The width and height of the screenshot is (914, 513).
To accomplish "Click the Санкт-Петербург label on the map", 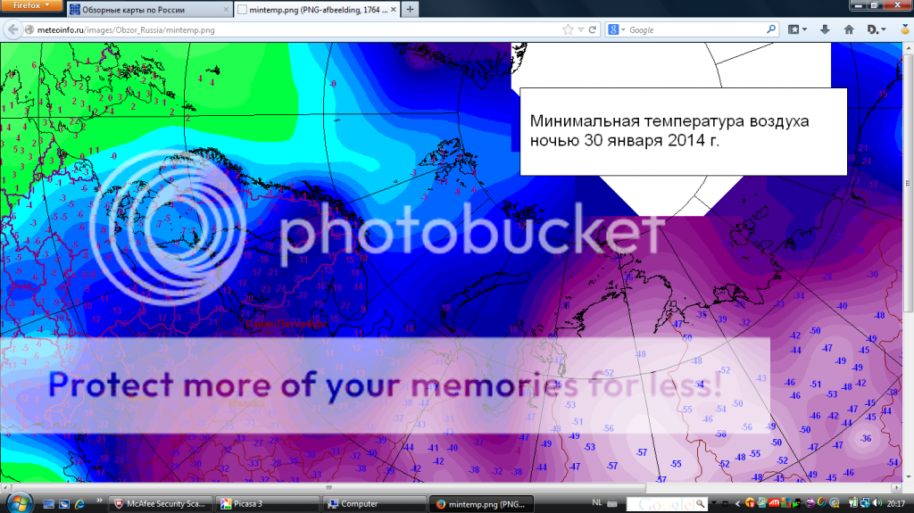I will pos(287,324).
